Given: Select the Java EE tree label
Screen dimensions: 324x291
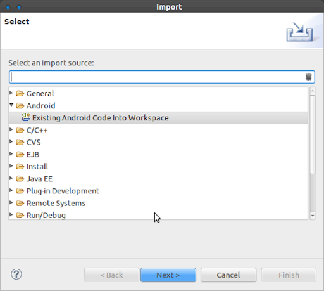Looking at the screenshot, I should pos(39,179).
